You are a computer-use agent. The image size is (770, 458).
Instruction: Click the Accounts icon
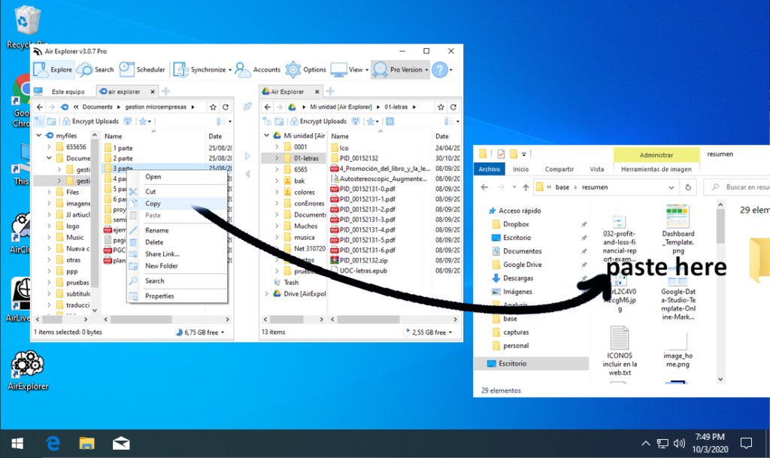tap(243, 70)
